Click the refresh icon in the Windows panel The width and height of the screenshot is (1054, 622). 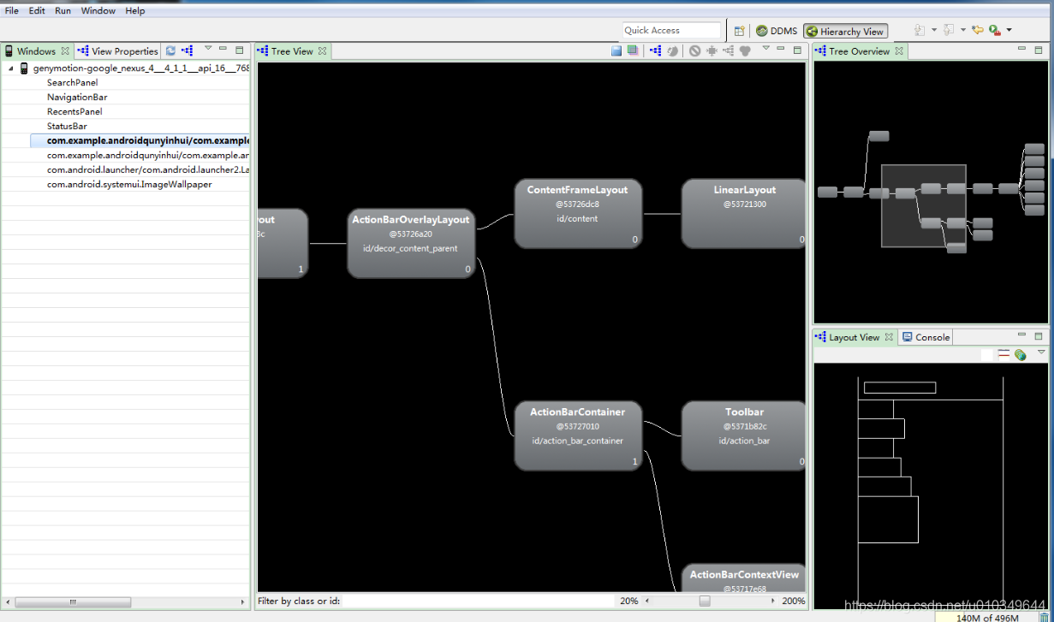point(171,50)
